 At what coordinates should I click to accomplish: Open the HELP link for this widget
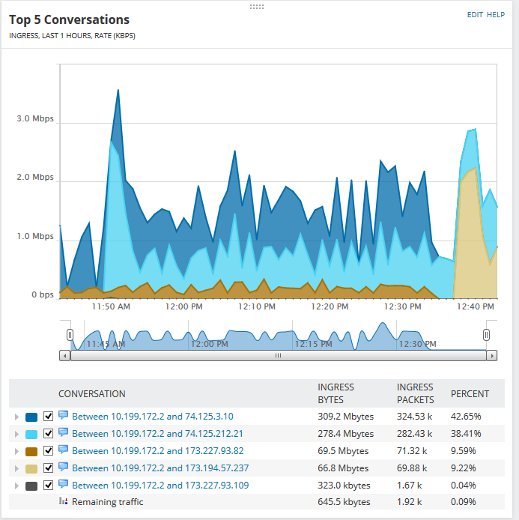496,14
